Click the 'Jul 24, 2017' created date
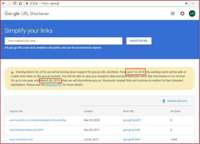200x144 pixels. pyautogui.click(x=91, y=139)
